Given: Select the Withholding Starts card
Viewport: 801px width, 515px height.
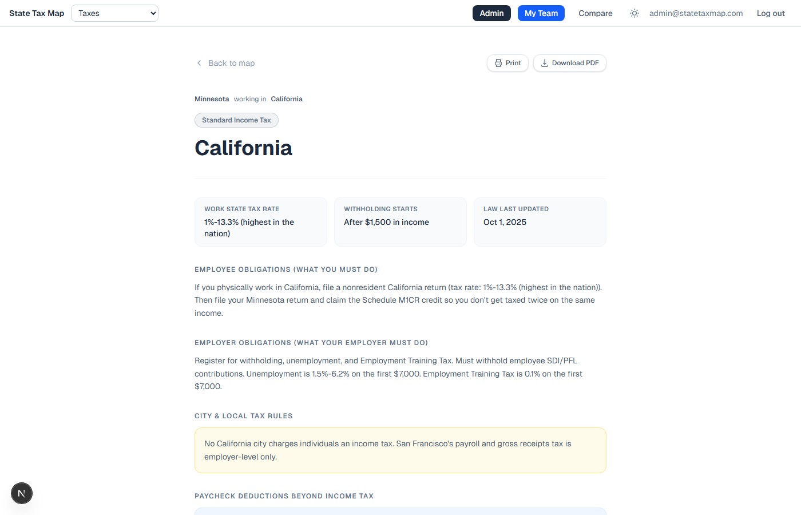Looking at the screenshot, I should pos(400,221).
